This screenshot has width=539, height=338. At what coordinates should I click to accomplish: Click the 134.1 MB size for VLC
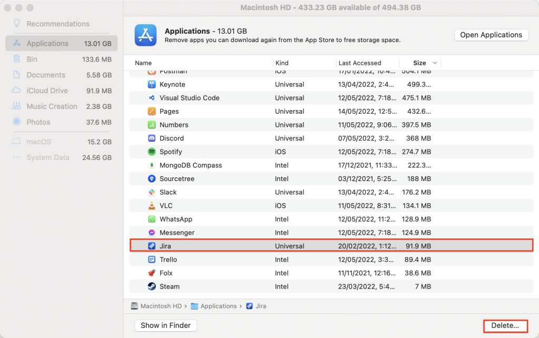[x=416, y=206]
